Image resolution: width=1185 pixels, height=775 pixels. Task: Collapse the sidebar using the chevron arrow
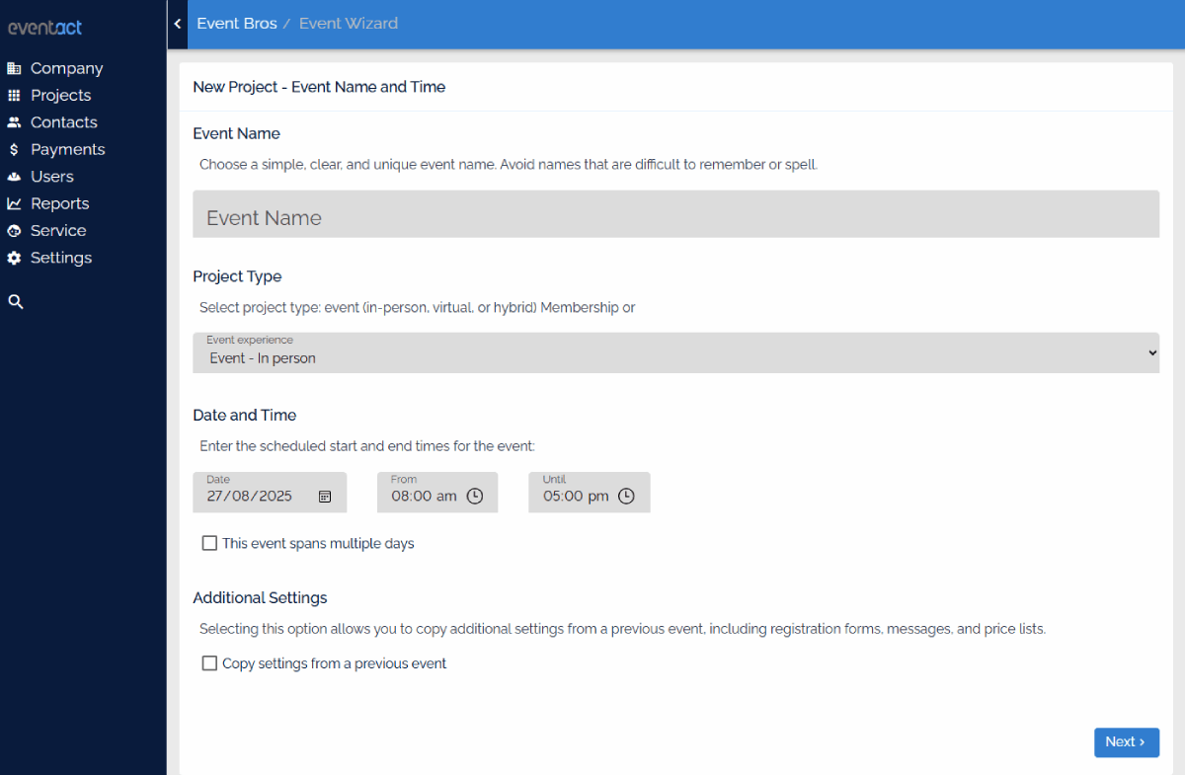(x=178, y=24)
